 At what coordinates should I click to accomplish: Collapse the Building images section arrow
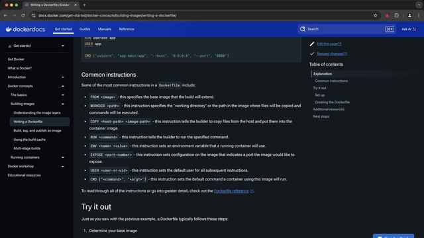[63, 104]
